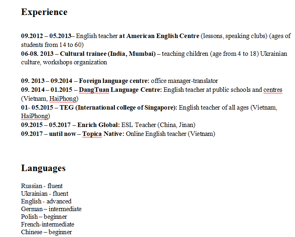Image resolution: width=295 pixels, height=237 pixels.
Task: Click the English - advanced line
Action: pyautogui.click(x=46, y=201)
